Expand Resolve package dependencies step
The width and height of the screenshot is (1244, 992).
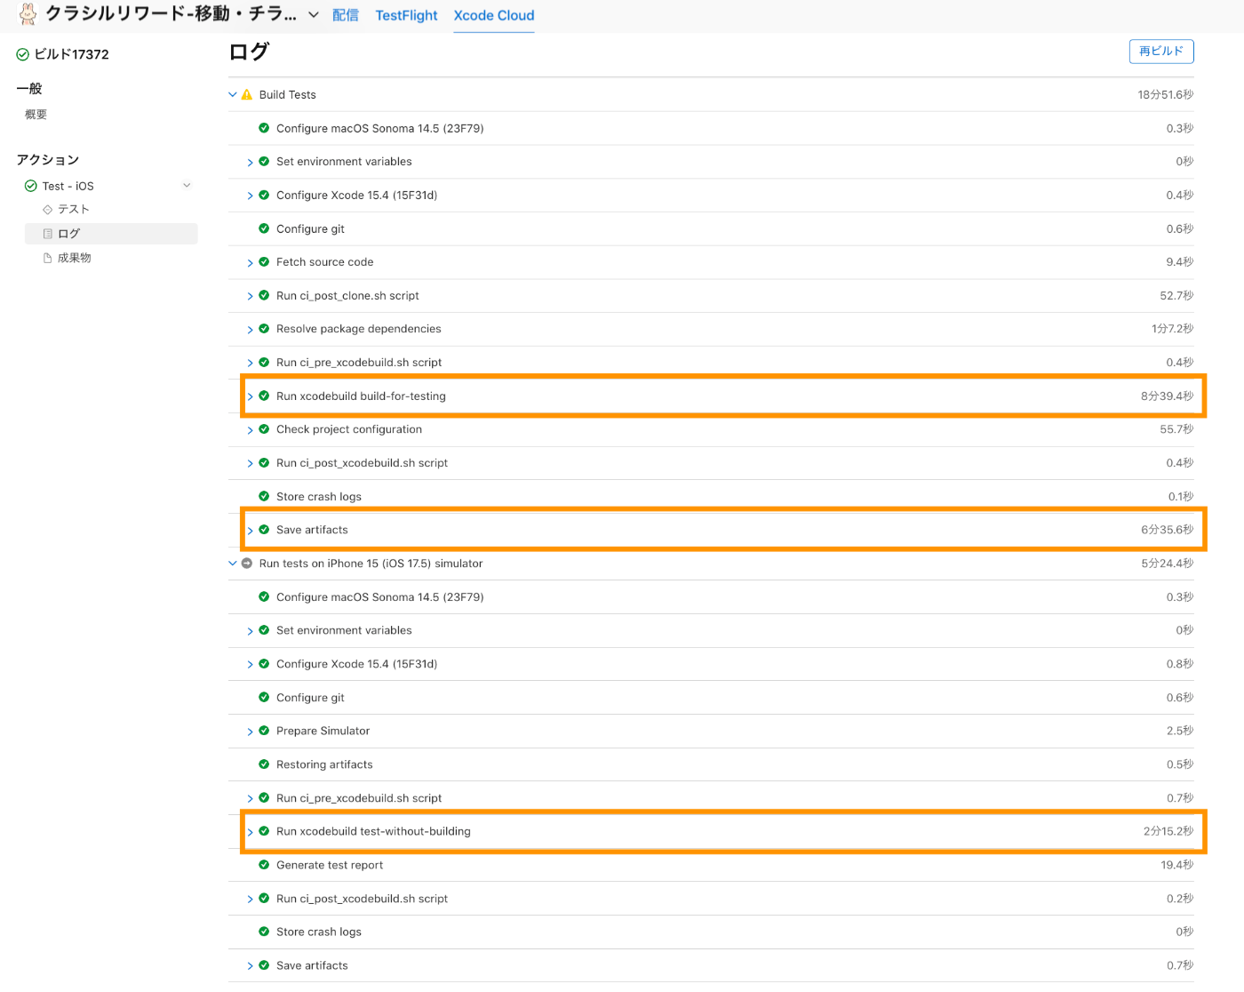click(x=250, y=330)
